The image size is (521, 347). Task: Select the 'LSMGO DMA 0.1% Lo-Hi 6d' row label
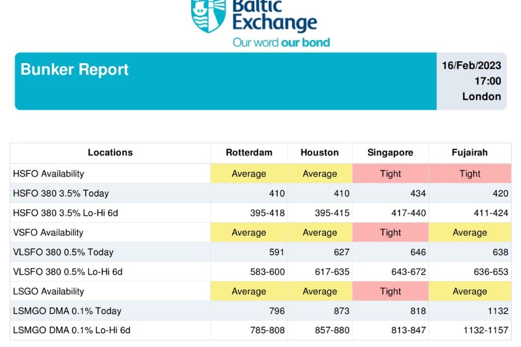click(71, 330)
